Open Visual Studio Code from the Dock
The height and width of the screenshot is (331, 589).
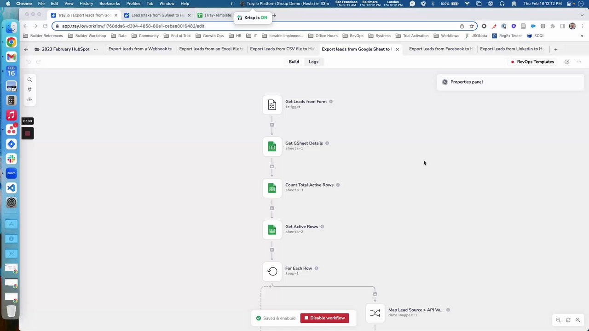(x=12, y=188)
